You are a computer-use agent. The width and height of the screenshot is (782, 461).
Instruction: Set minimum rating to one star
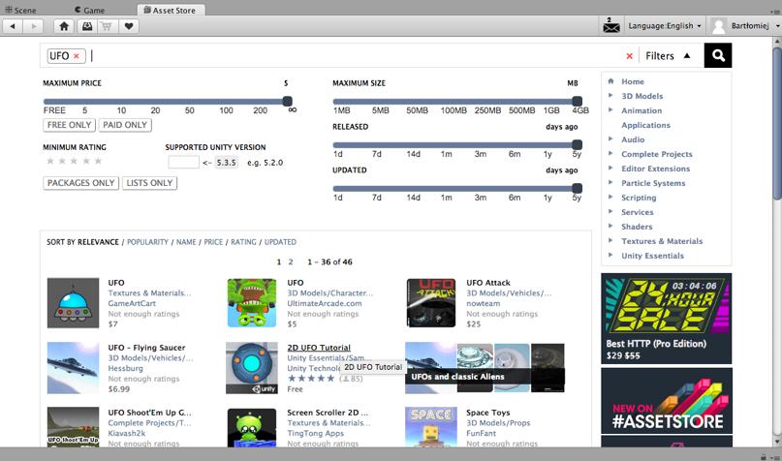point(49,161)
